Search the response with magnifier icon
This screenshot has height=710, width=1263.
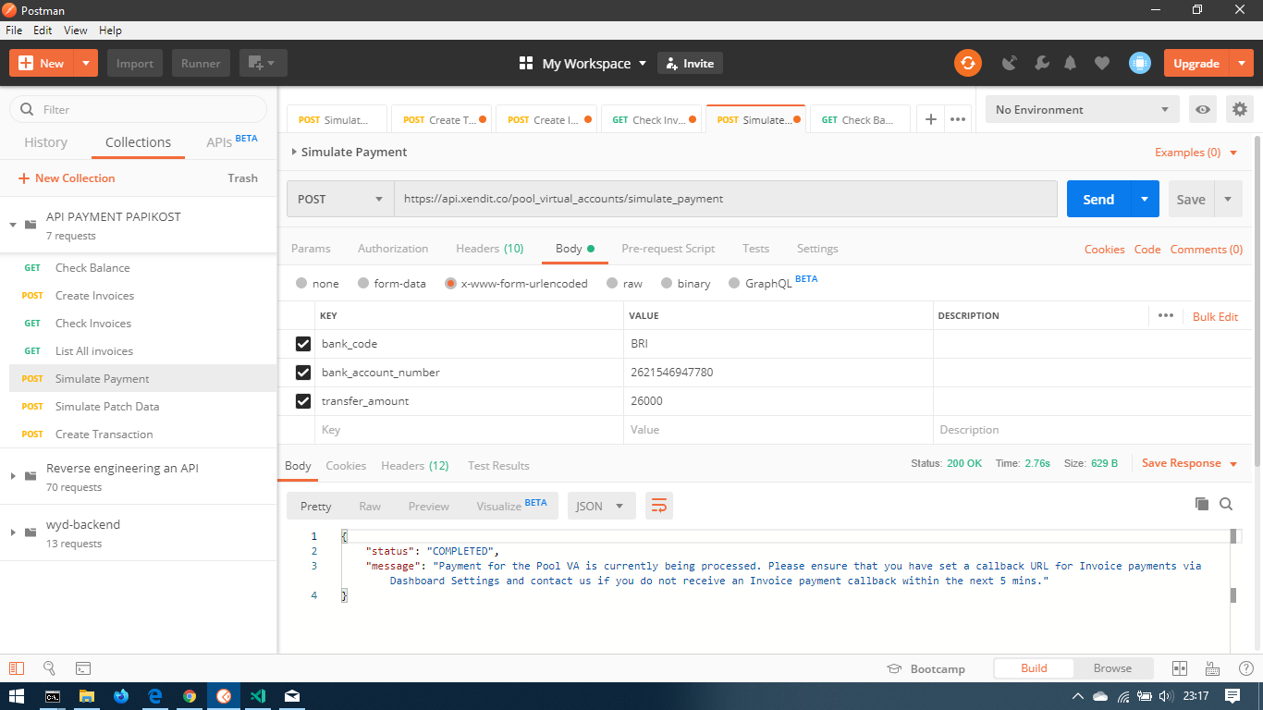(1226, 504)
